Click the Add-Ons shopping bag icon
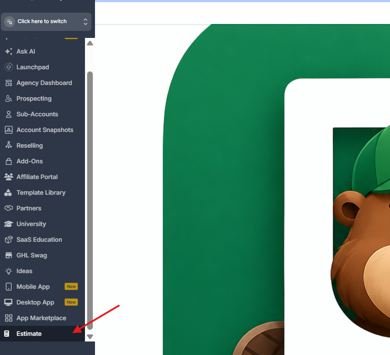 9,161
